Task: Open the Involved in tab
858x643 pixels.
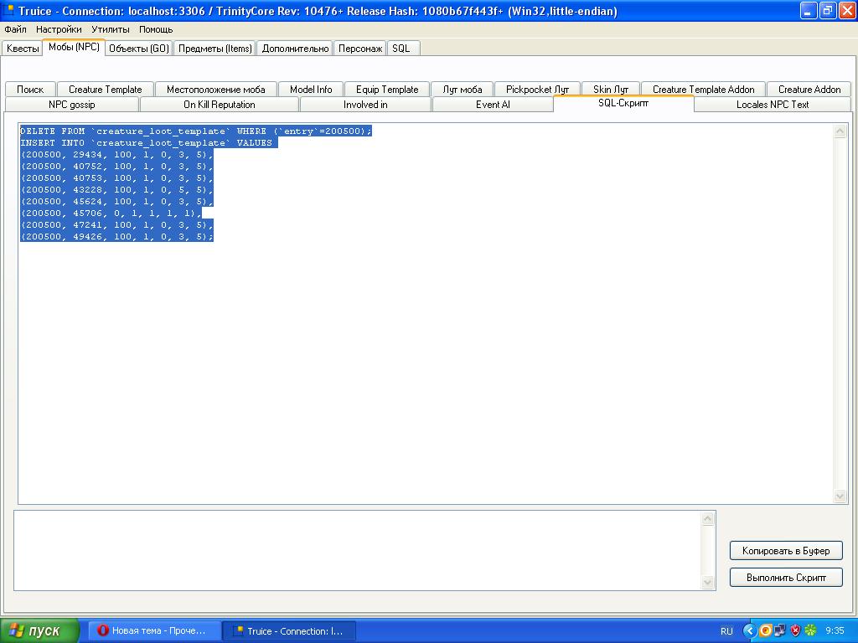Action: 365,105
